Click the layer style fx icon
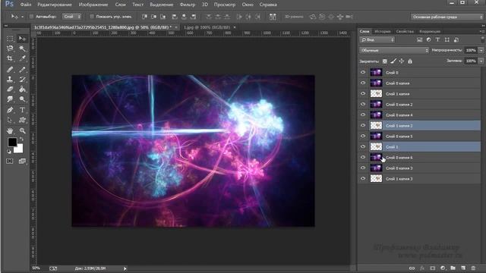Image resolution: width=486 pixels, height=273 pixels. coord(422,268)
